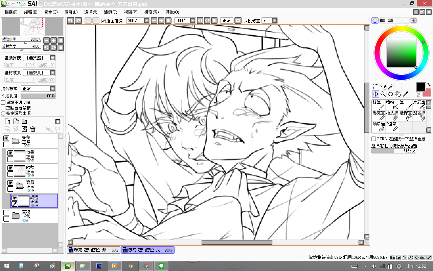Select 指定選取來源 selection source option
This screenshot has height=271, width=433.
click(x=3, y=113)
